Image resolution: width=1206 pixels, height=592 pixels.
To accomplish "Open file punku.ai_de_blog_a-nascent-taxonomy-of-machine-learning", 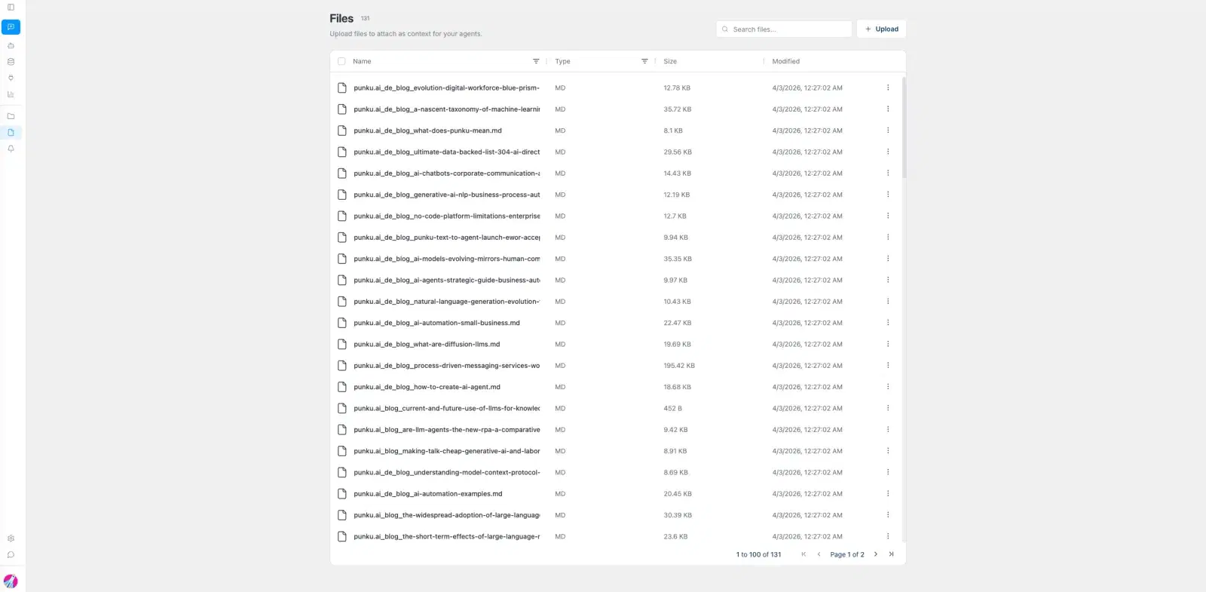I will (x=446, y=109).
